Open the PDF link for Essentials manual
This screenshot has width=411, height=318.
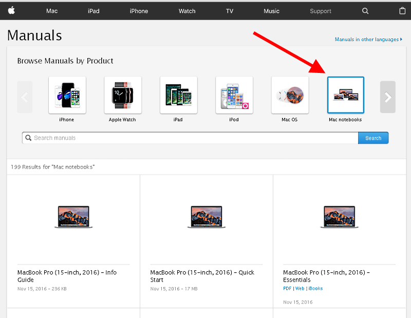coord(287,288)
